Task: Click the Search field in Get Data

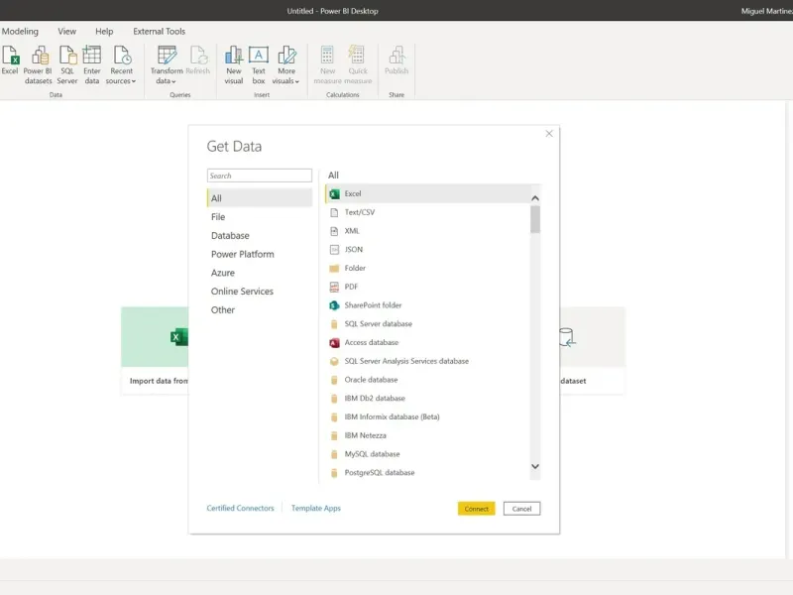Action: click(x=260, y=176)
